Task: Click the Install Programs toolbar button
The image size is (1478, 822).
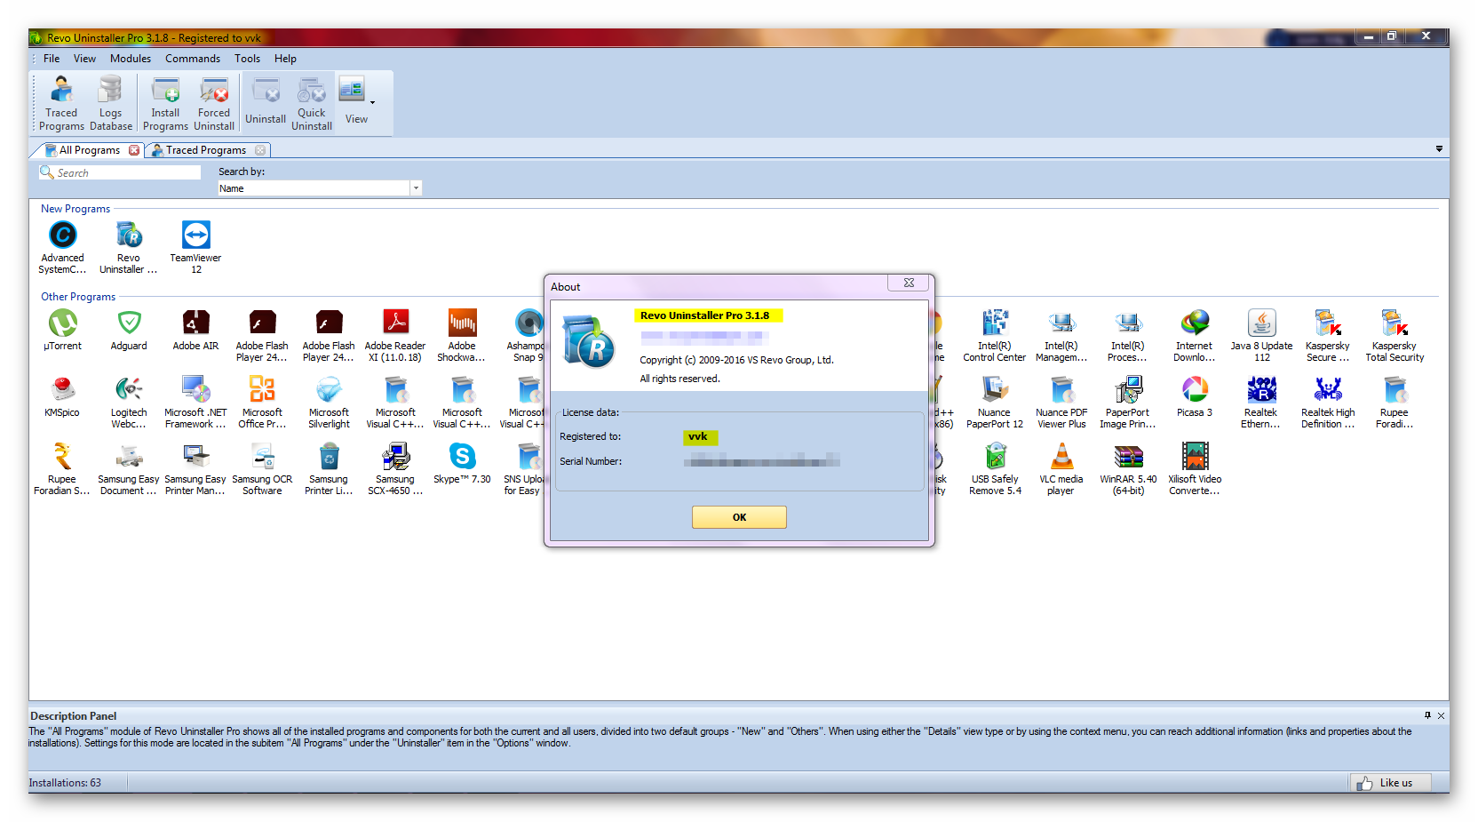Action: coord(165,104)
